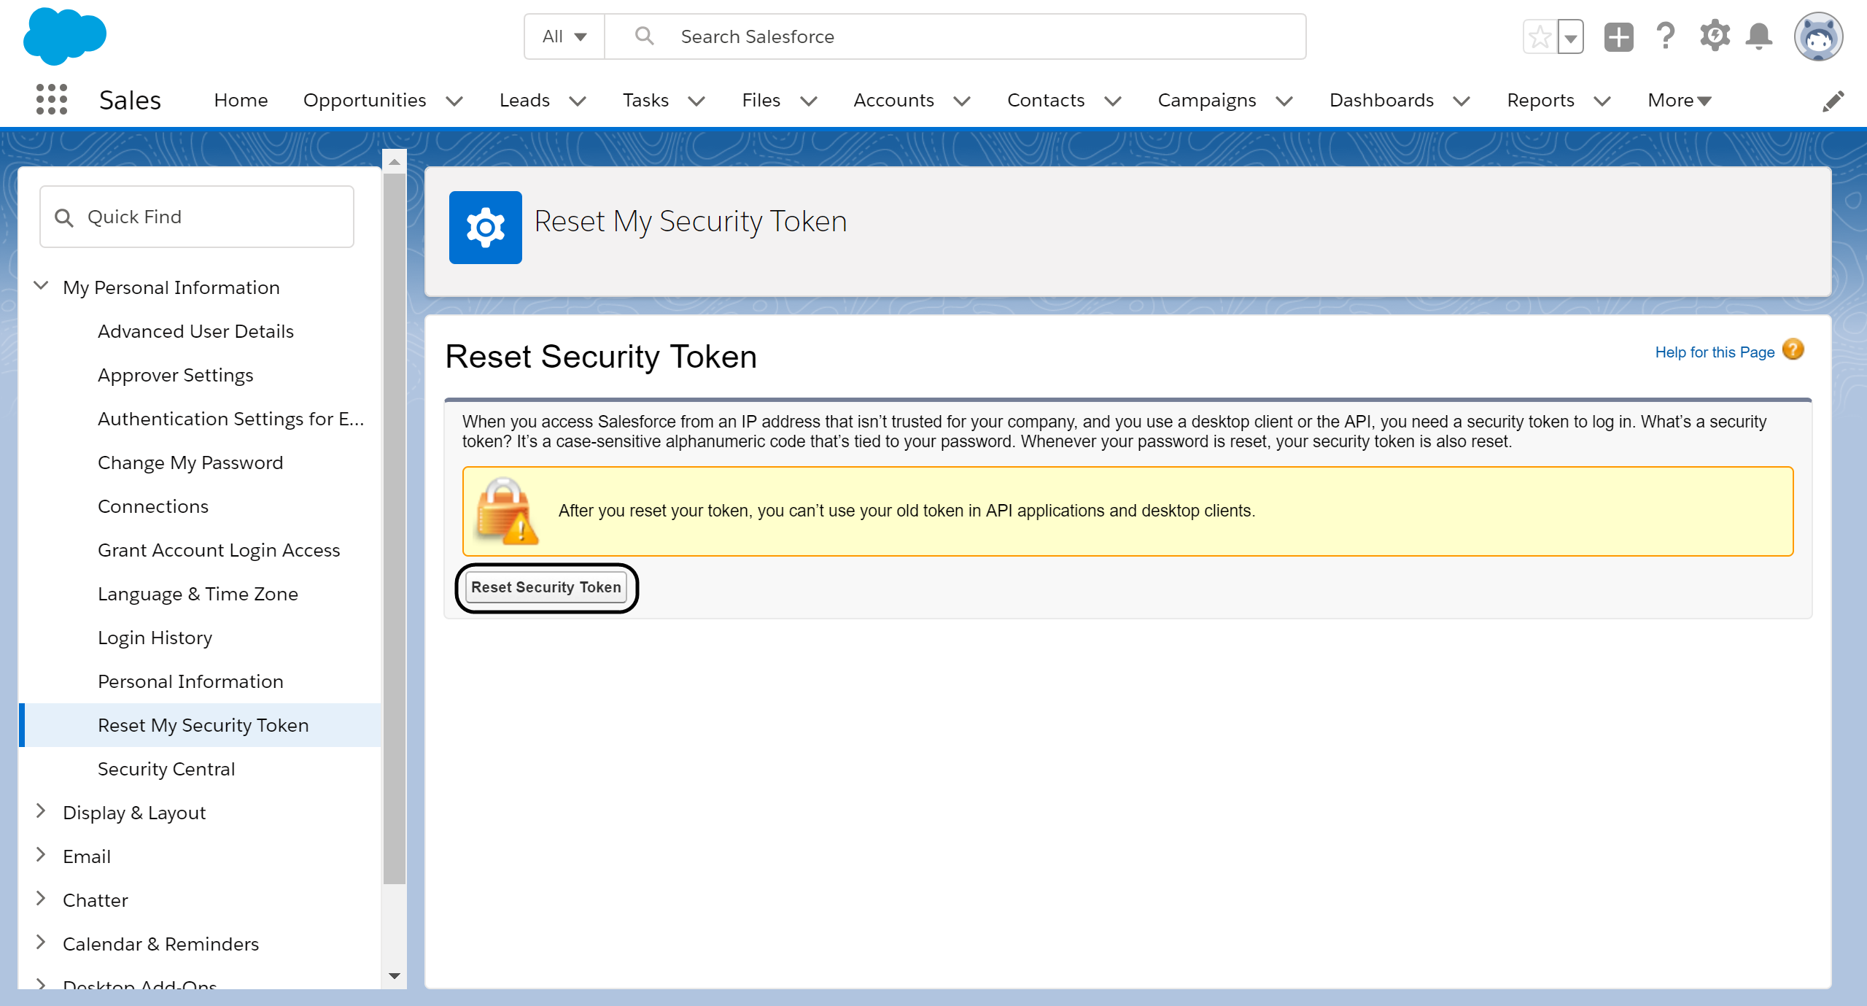Image resolution: width=1867 pixels, height=1006 pixels.
Task: Open Security Central
Action: 166,769
